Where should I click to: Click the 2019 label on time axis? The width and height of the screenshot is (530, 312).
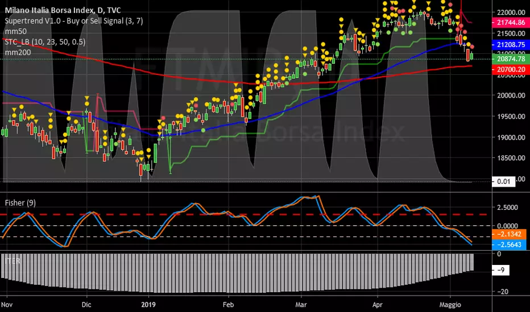[x=148, y=305]
